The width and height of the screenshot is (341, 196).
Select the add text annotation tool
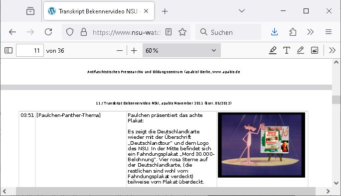click(x=287, y=50)
